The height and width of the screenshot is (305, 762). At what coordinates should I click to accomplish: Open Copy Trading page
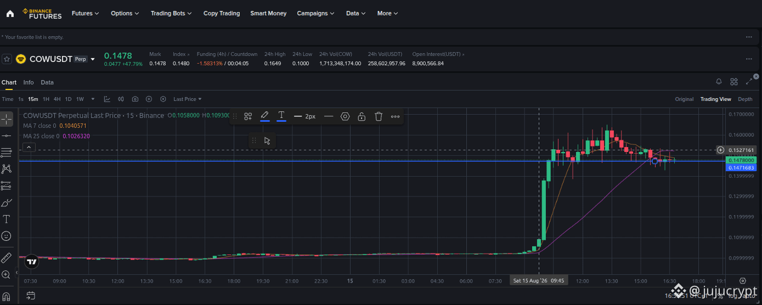[x=222, y=13]
